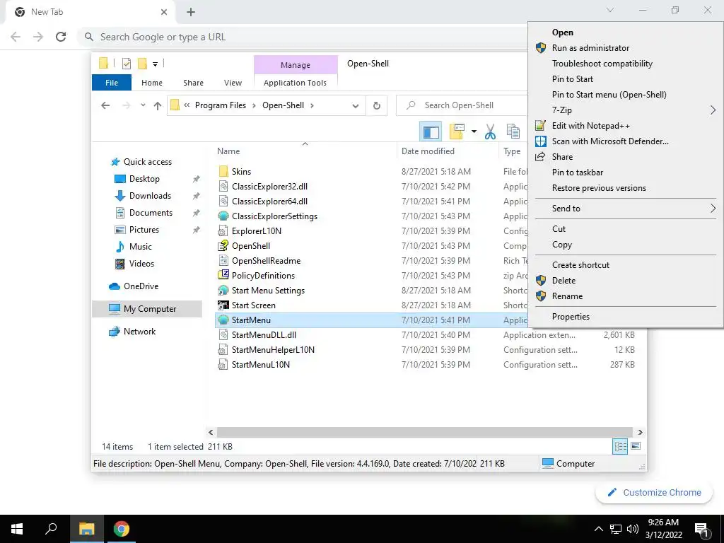Switch to details view layout icon
The width and height of the screenshot is (724, 543).
[x=620, y=446]
